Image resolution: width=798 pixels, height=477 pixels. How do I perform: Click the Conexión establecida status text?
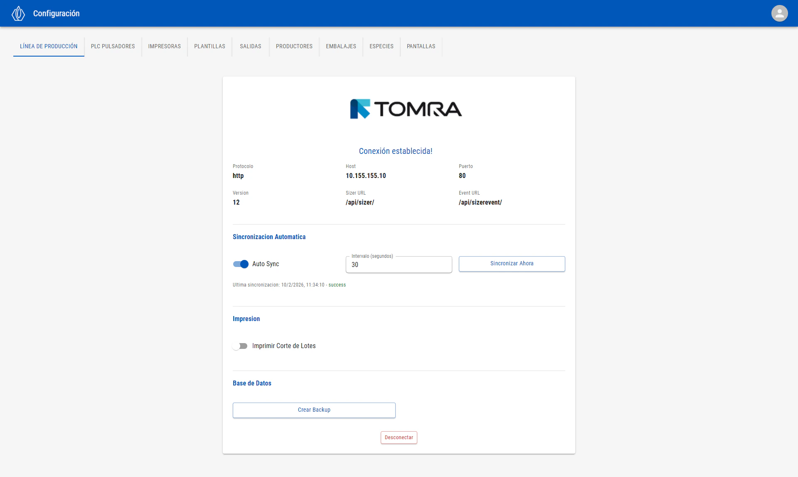point(395,151)
